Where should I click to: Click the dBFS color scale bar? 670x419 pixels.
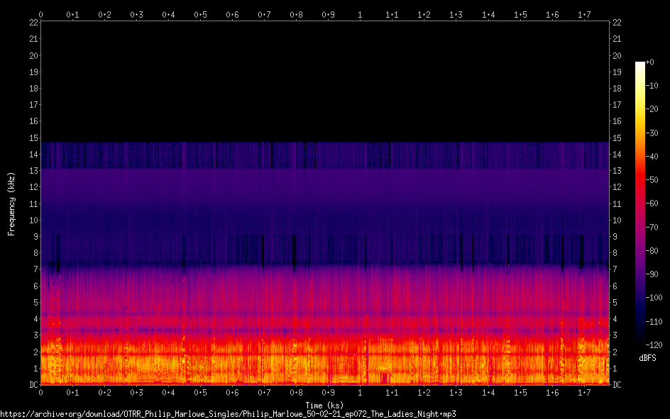click(640, 206)
